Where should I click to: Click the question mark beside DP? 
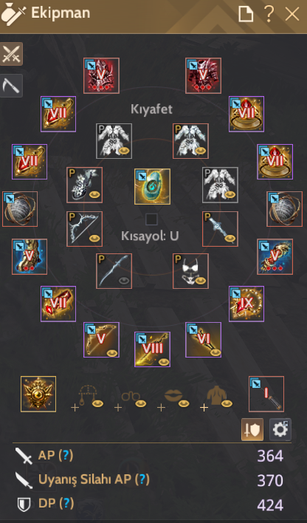[x=66, y=503]
